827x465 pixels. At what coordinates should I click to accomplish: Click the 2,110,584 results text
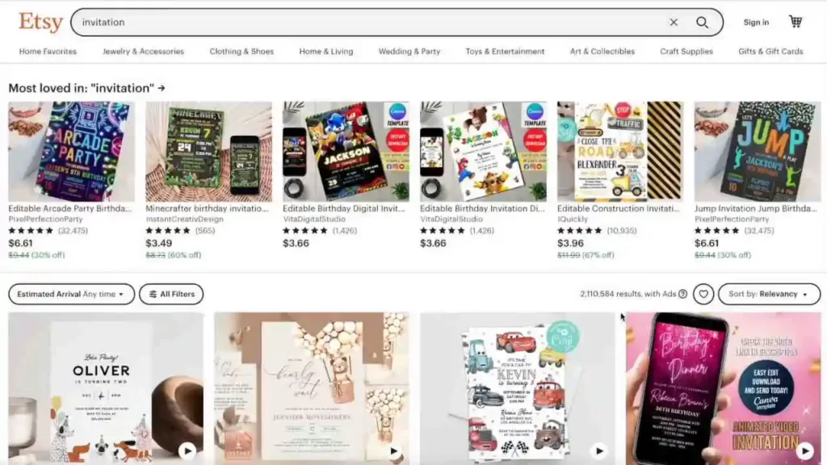(x=628, y=294)
